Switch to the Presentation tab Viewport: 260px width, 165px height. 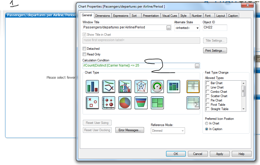pos(151,16)
